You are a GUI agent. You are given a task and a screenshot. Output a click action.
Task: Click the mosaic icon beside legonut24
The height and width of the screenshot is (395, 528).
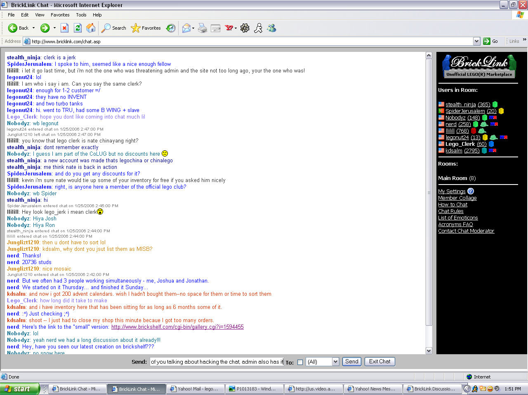494,138
